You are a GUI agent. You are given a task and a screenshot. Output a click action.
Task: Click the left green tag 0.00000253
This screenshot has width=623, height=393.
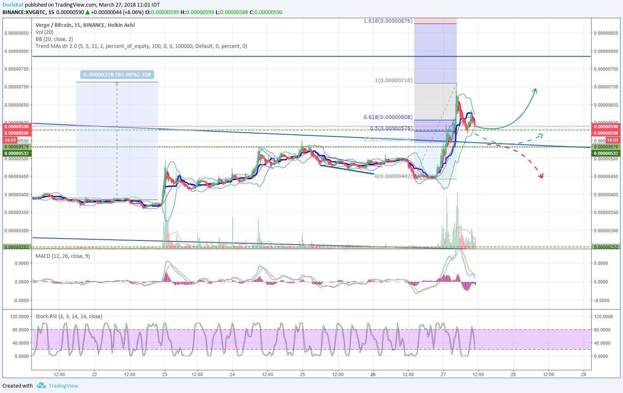pos(17,247)
